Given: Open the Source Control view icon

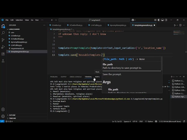Looking at the screenshot, I should (x=3, y=40).
